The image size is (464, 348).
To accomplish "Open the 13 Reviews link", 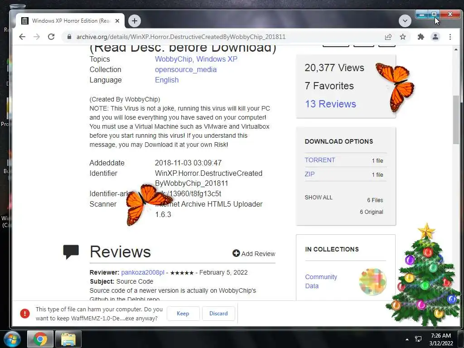I will click(330, 104).
